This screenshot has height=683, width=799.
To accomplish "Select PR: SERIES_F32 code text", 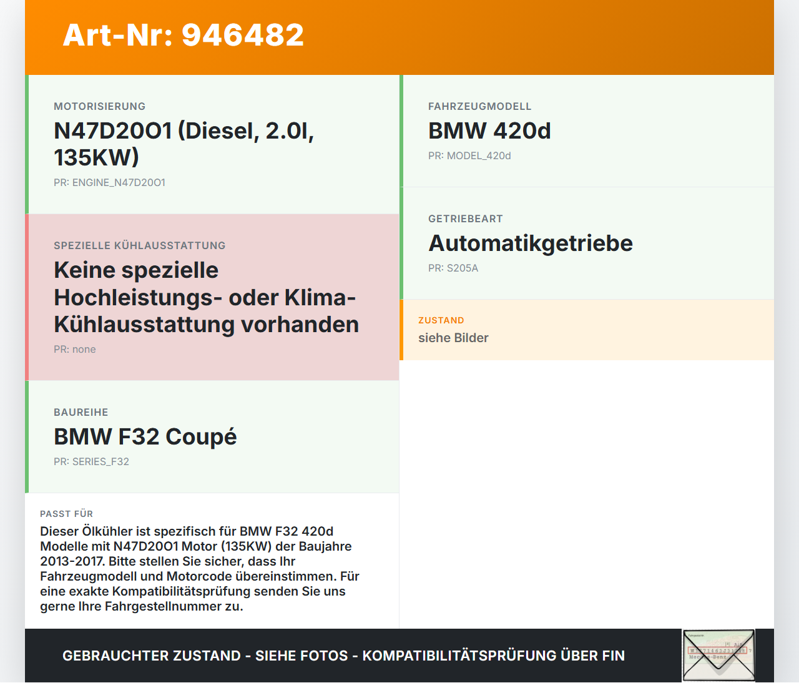I will point(91,462).
